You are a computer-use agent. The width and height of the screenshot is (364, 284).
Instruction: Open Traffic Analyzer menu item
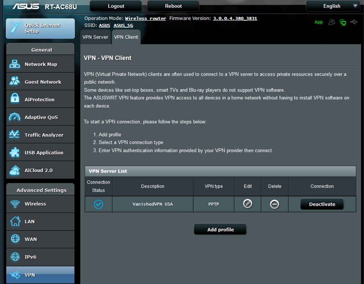pyautogui.click(x=40, y=135)
